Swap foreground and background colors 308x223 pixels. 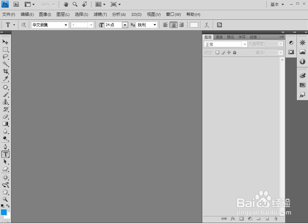coord(8,206)
